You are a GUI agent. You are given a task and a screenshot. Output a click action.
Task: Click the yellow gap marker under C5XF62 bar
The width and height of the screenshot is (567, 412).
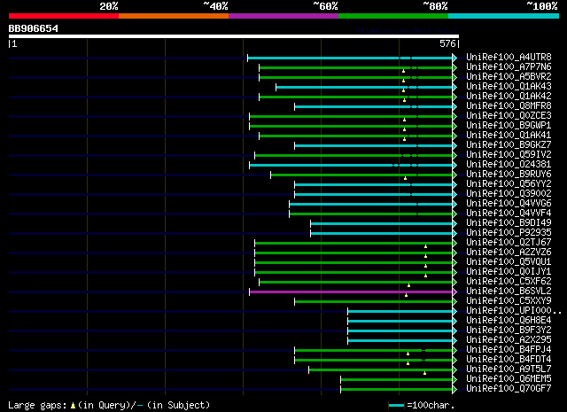point(409,285)
